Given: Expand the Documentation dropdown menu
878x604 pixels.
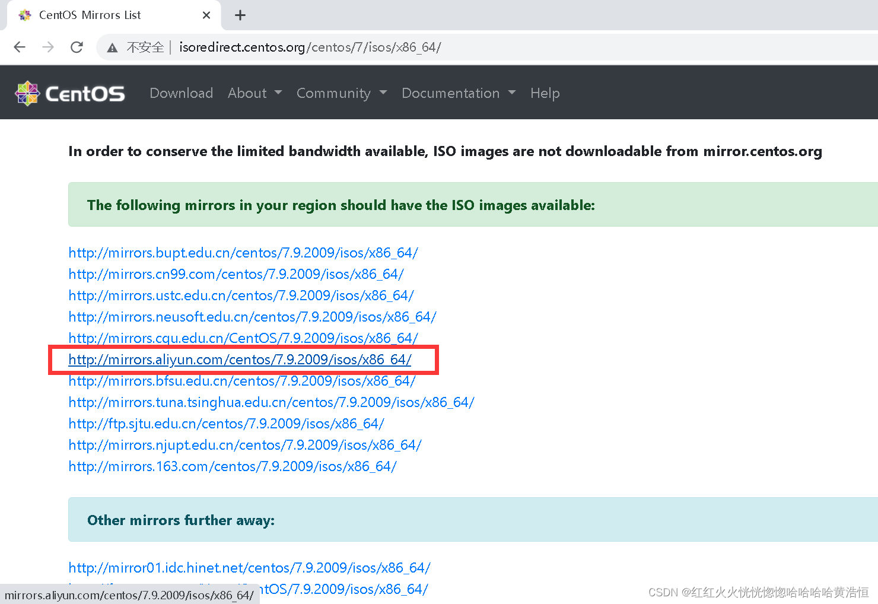Looking at the screenshot, I should click(459, 93).
